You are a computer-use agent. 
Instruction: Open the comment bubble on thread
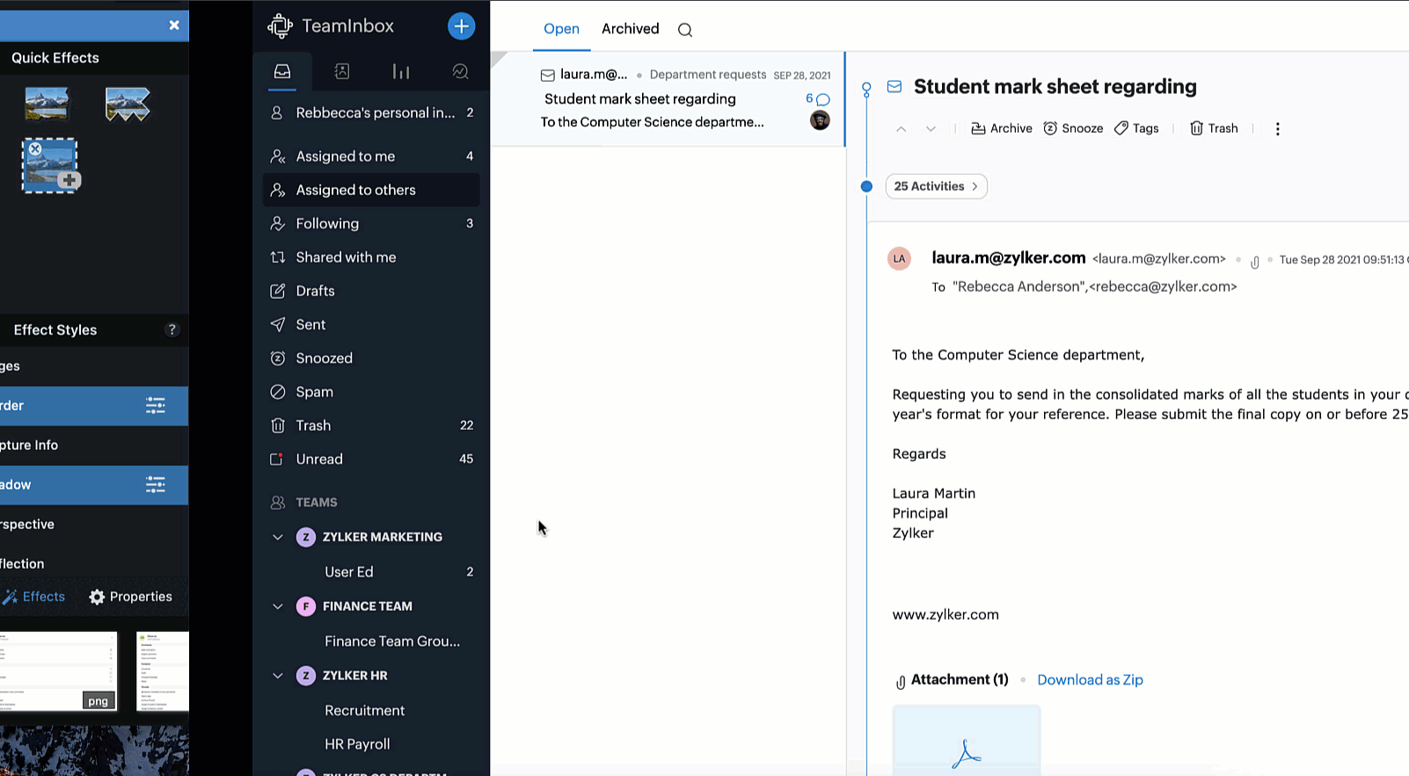(822, 99)
